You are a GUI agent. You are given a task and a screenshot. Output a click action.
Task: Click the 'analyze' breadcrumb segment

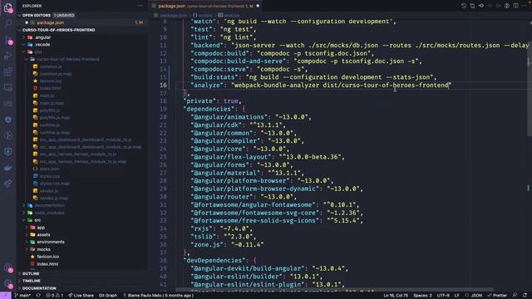click(229, 15)
